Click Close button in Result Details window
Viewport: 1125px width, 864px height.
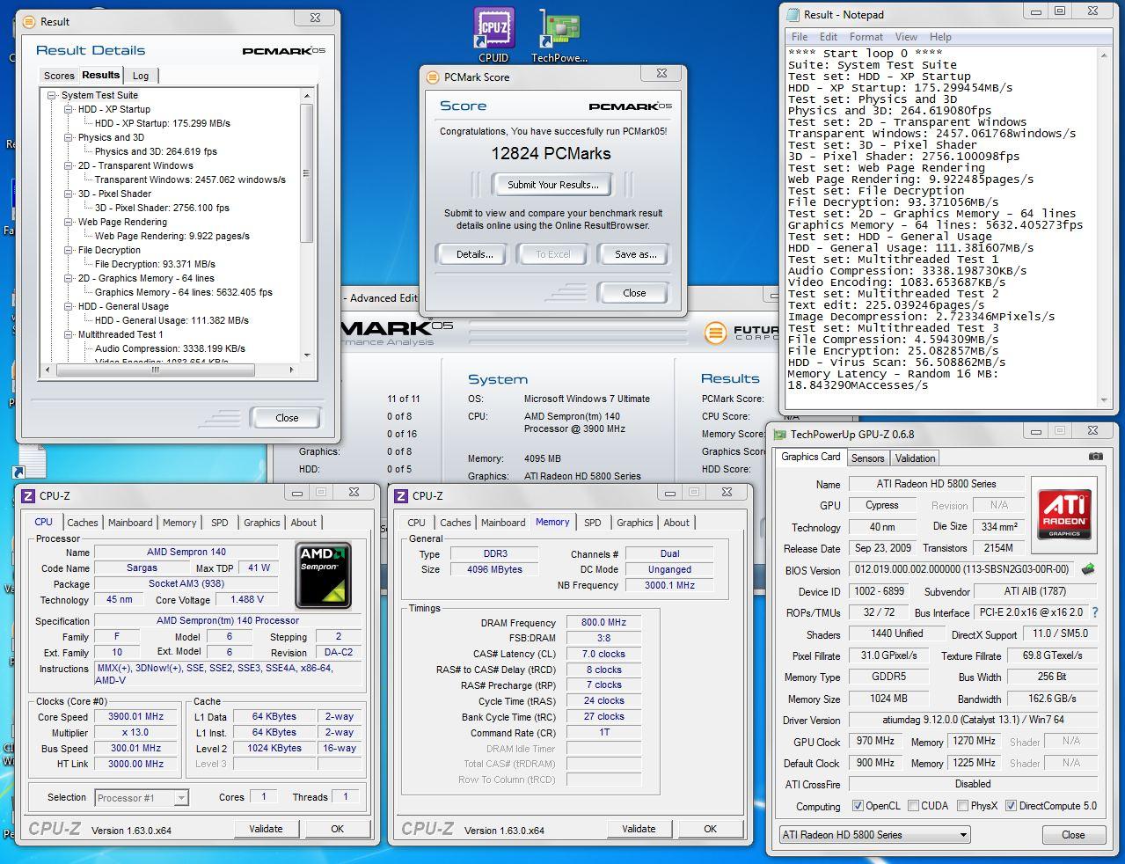287,418
